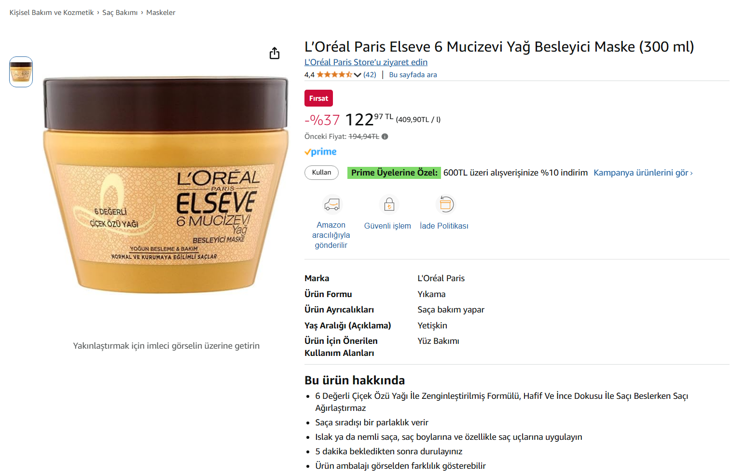
Task: Click the secure transaction lock icon
Action: coord(389,204)
